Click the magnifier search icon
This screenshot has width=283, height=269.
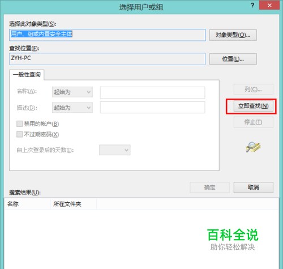coord(253,147)
